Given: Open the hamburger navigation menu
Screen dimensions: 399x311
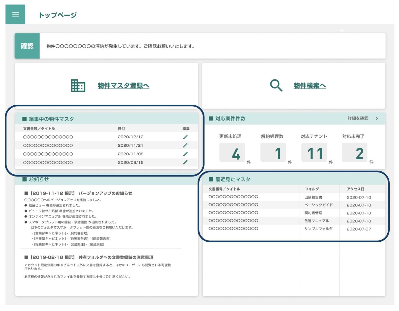Looking at the screenshot, I should coord(15,14).
